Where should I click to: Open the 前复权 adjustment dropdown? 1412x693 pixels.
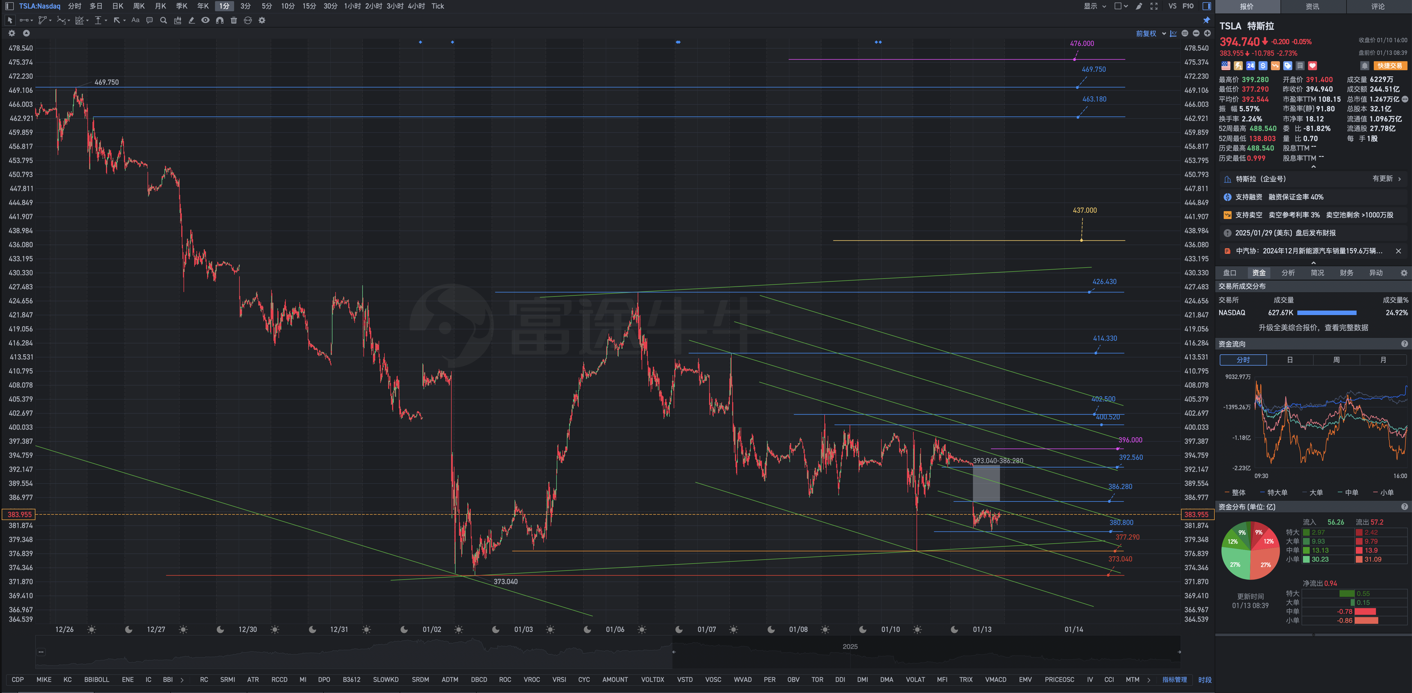(1151, 33)
